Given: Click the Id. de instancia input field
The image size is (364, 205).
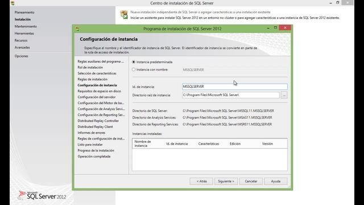Looking at the screenshot, I should coord(235,87).
